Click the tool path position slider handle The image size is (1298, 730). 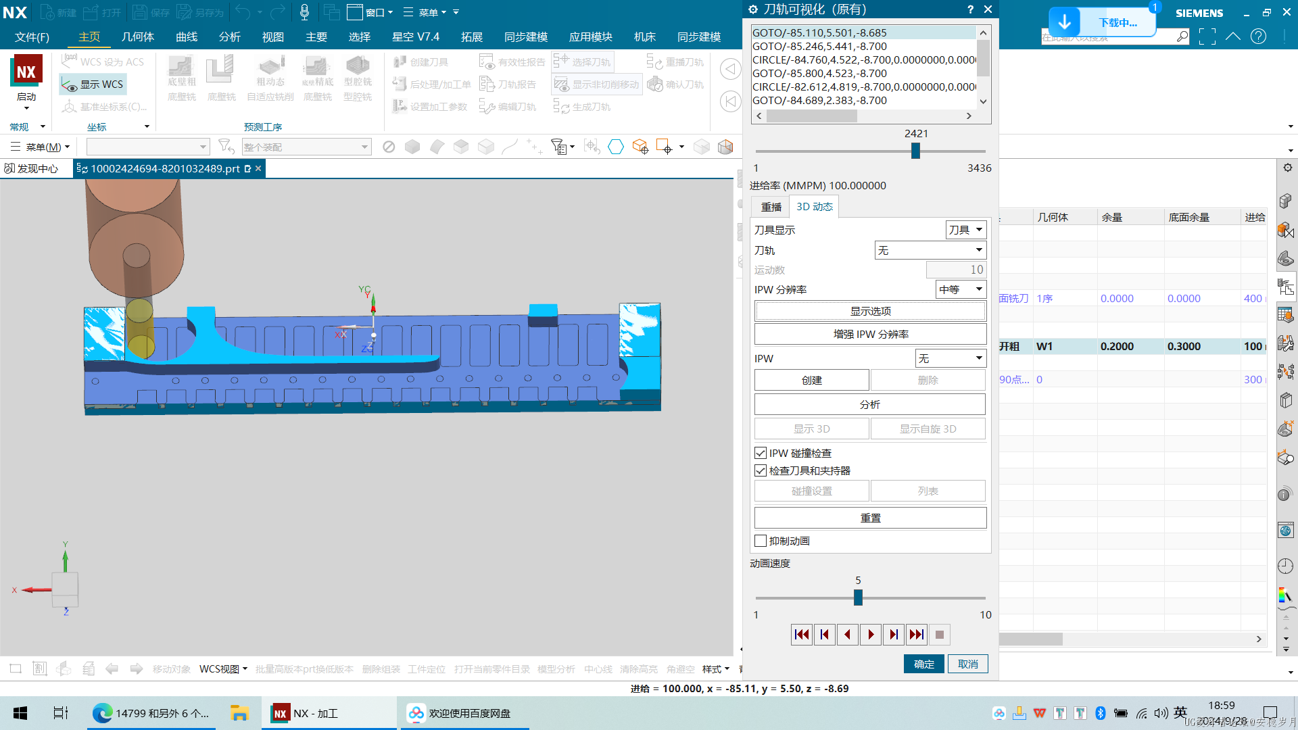point(915,150)
